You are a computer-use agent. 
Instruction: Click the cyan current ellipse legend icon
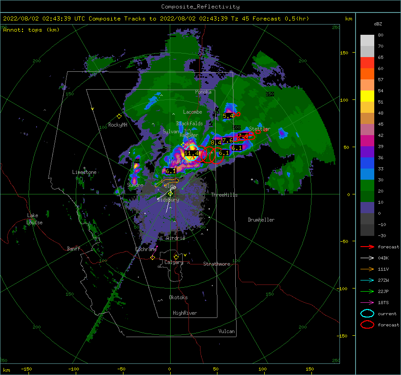tap(367, 313)
